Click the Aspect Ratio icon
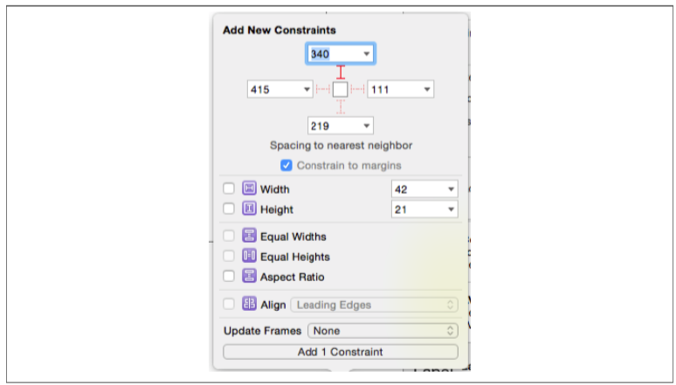The height and width of the screenshot is (385, 676). (x=249, y=277)
